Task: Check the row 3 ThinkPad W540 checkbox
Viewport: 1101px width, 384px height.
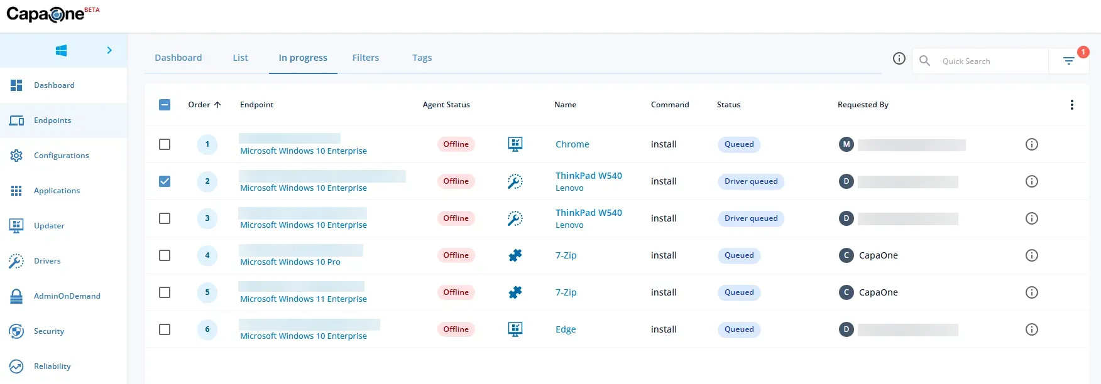Action: coord(165,218)
